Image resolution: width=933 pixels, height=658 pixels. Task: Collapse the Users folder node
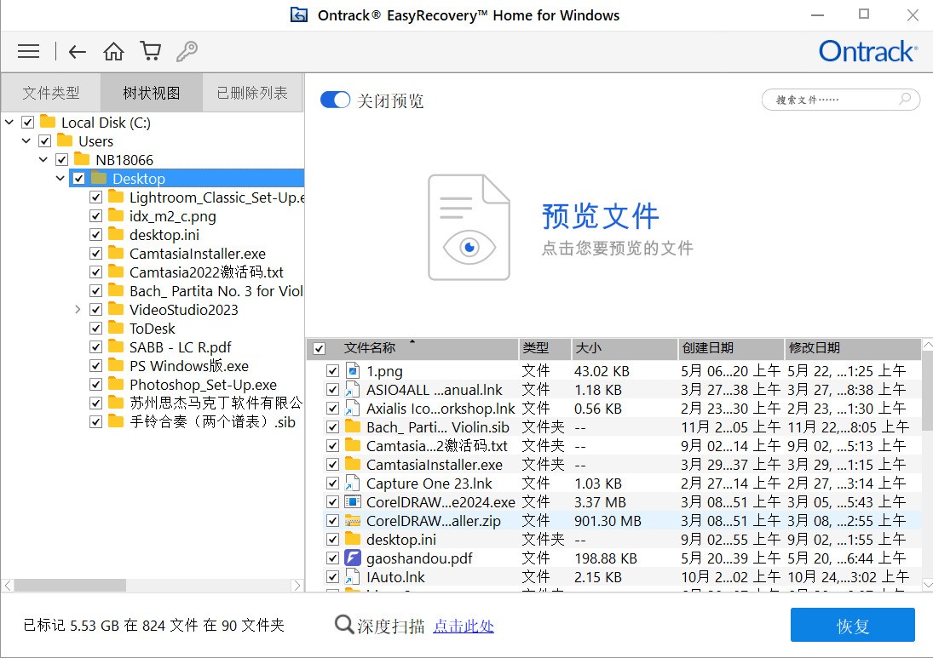(26, 140)
